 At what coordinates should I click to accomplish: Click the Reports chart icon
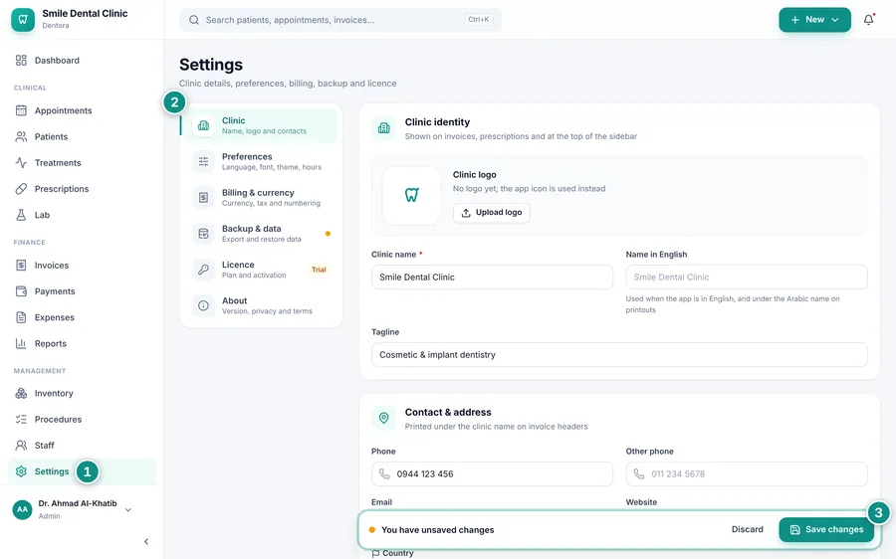click(x=21, y=343)
